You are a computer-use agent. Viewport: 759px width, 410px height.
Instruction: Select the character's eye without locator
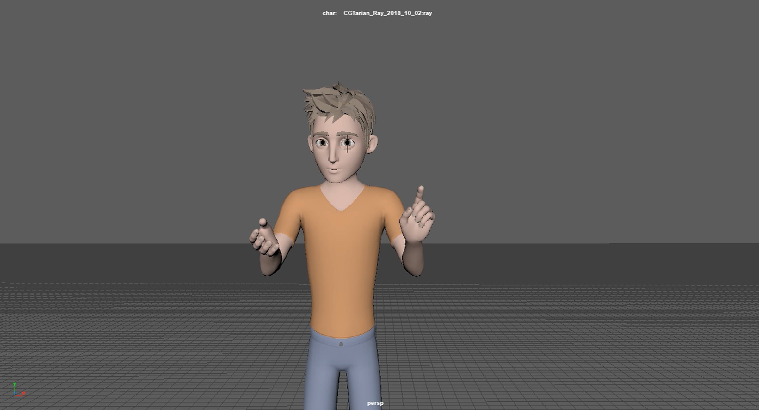322,143
